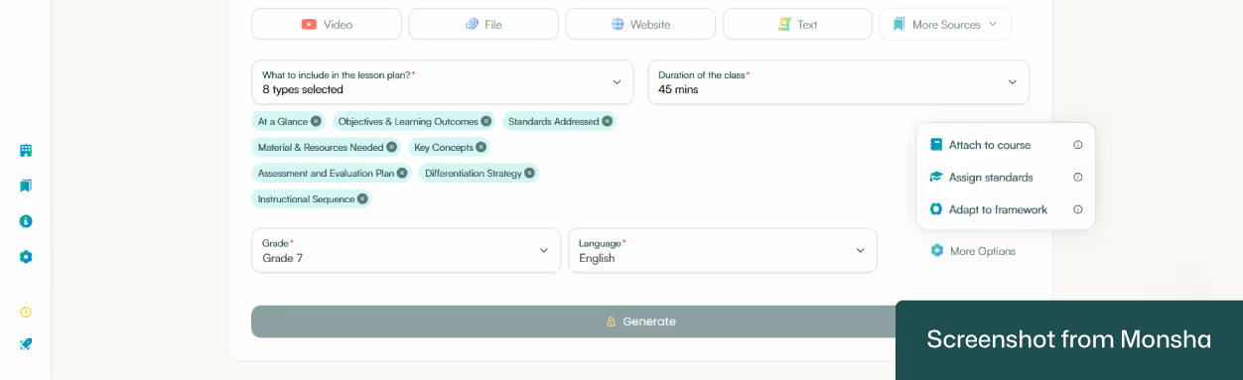This screenshot has width=1243, height=380.
Task: Open info icon beside 'Assign standards'
Action: [1078, 178]
